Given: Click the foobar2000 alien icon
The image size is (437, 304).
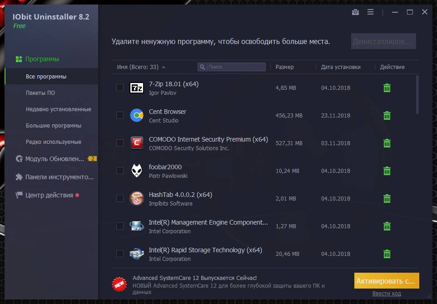Looking at the screenshot, I should (137, 170).
